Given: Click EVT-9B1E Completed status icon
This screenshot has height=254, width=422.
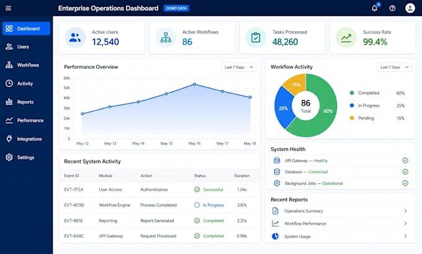Looking at the screenshot, I should (197, 220).
